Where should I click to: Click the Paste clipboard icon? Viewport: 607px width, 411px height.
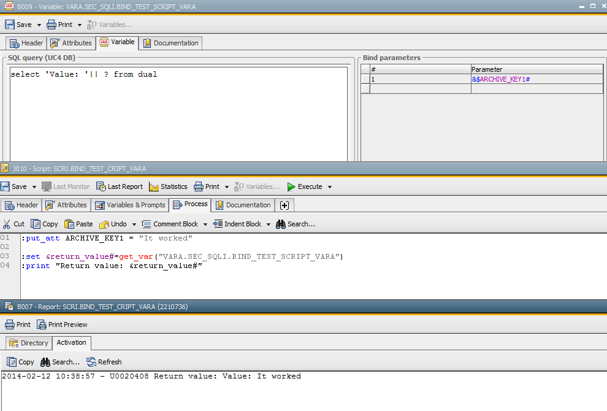click(69, 224)
